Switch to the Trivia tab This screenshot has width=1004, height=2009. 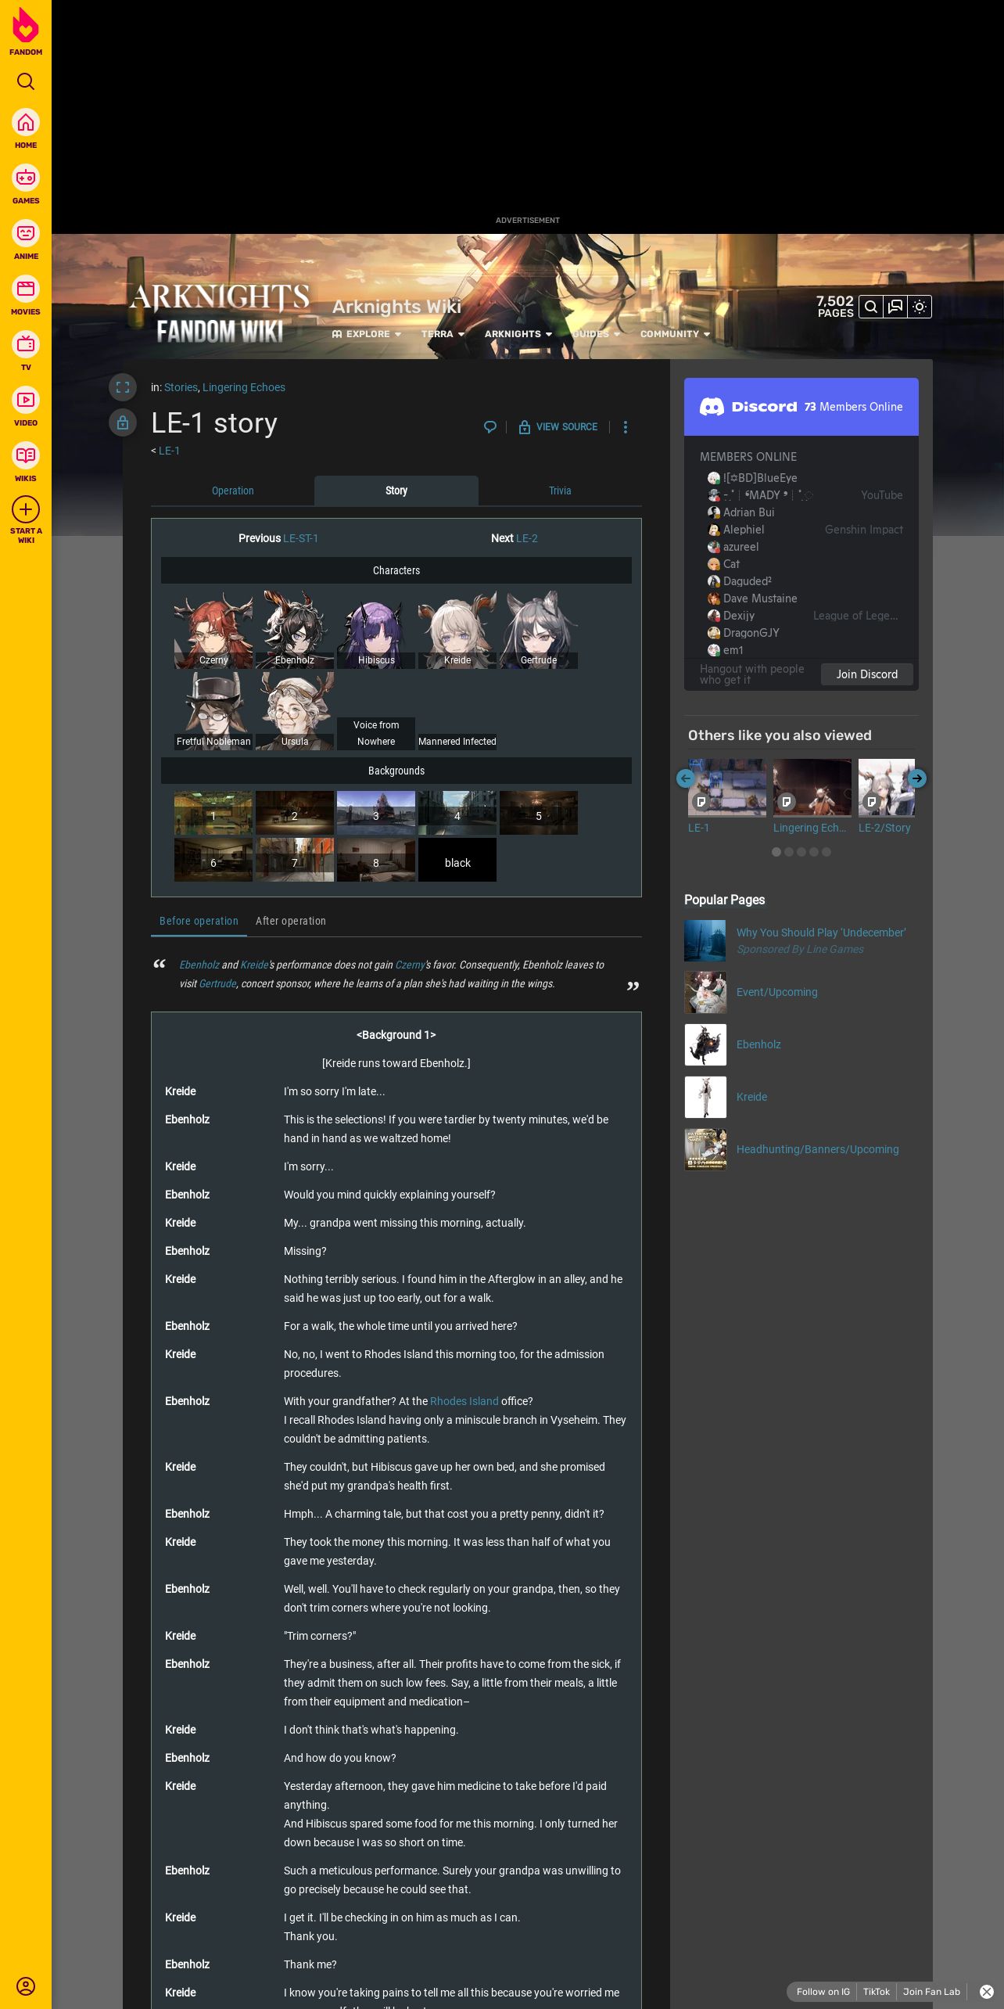click(560, 491)
